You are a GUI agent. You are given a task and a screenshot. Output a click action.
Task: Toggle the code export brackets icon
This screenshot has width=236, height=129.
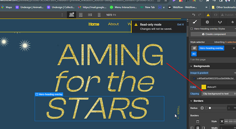216,15
